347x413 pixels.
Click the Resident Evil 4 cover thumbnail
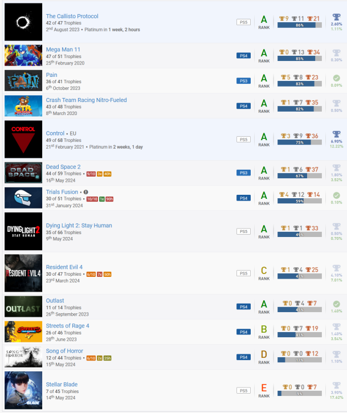click(23, 273)
